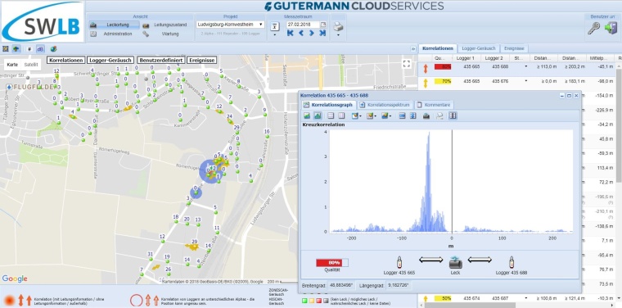Click first graph-style icon in correlation toolbar
Viewport: 622px width, 308px height.
pos(307,115)
